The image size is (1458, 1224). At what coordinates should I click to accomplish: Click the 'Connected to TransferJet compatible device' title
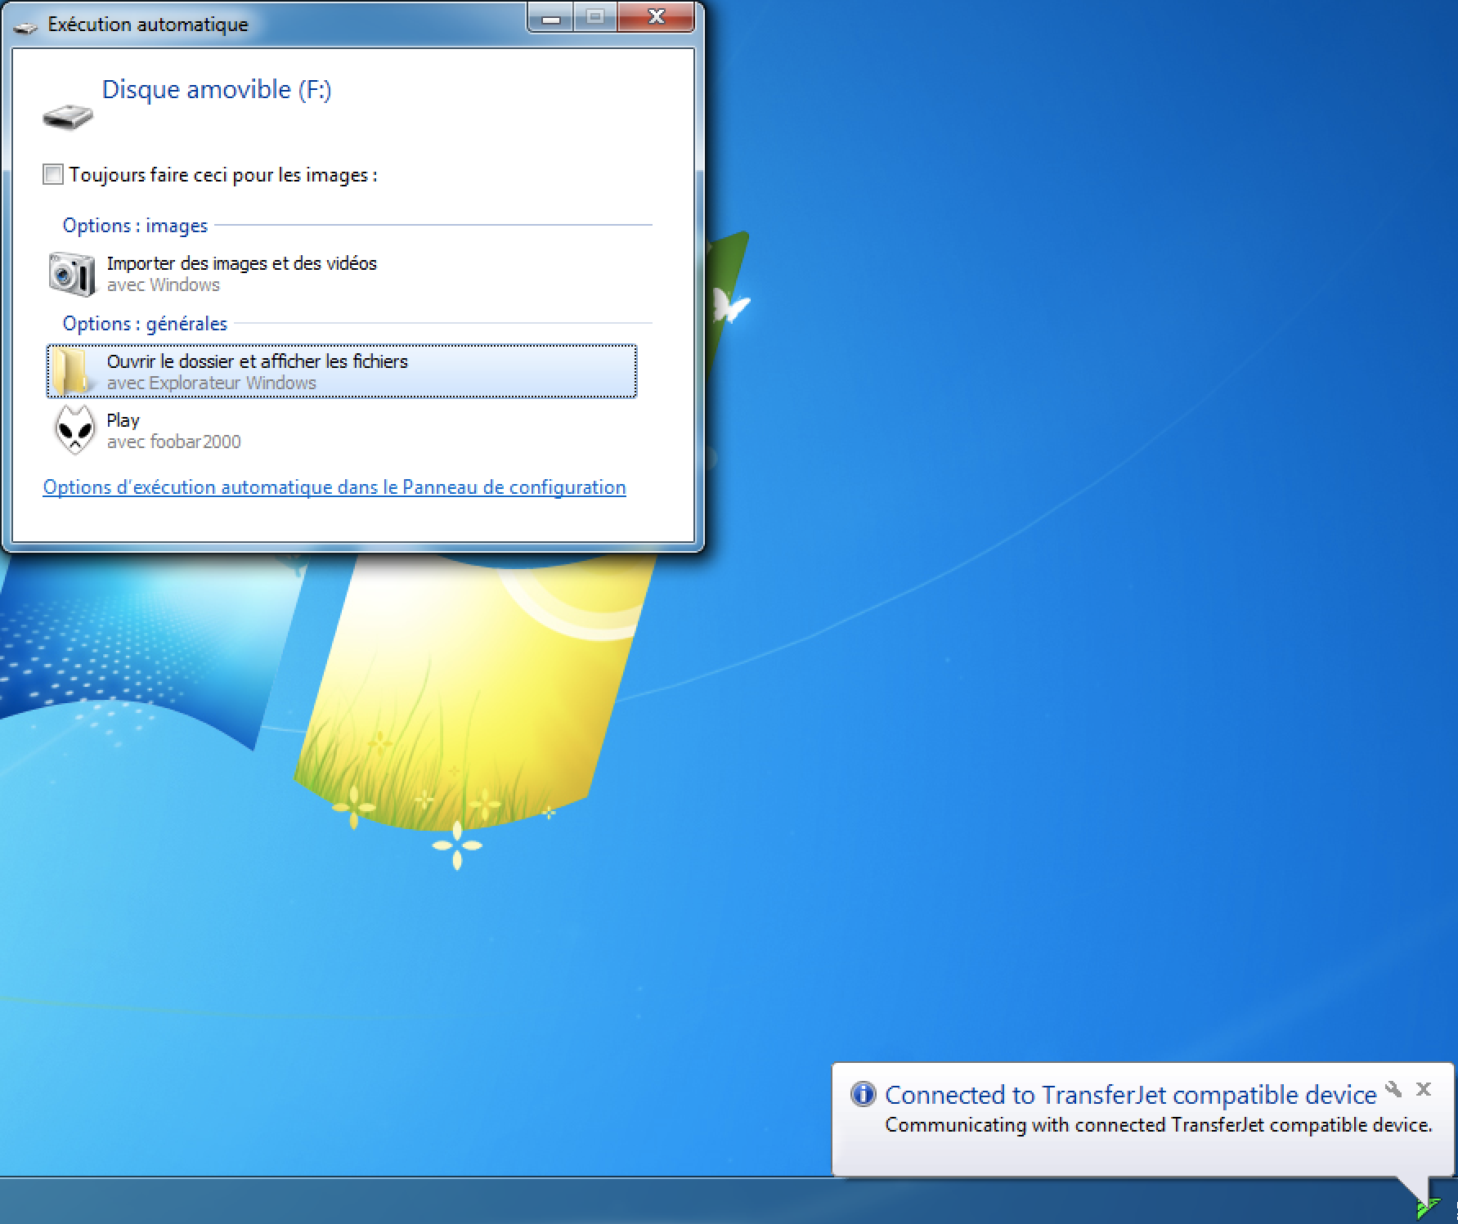(x=1131, y=1095)
